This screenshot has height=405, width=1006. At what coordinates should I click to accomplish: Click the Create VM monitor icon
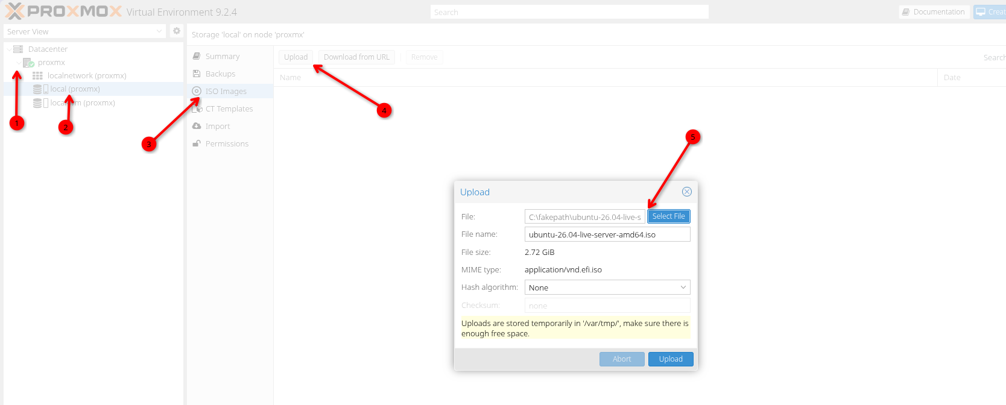(981, 12)
